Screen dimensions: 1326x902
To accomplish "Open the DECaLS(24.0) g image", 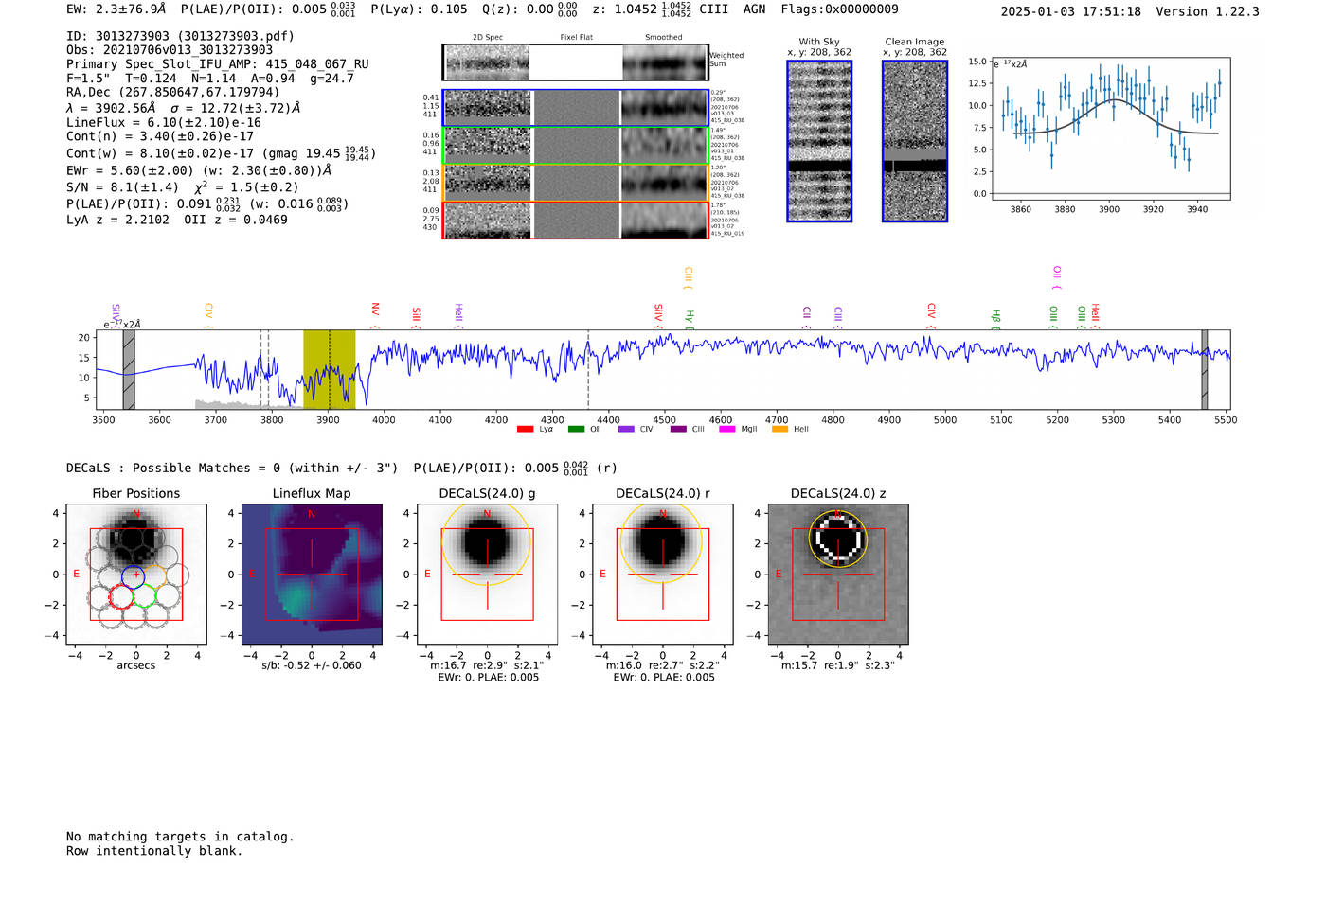I will tap(487, 575).
